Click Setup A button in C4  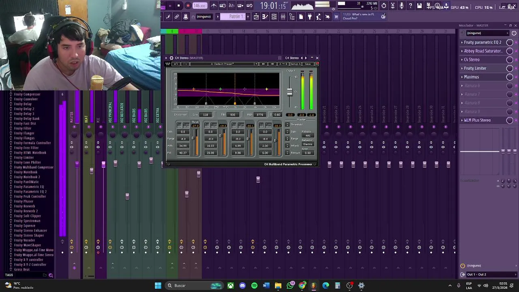pyautogui.click(x=295, y=64)
